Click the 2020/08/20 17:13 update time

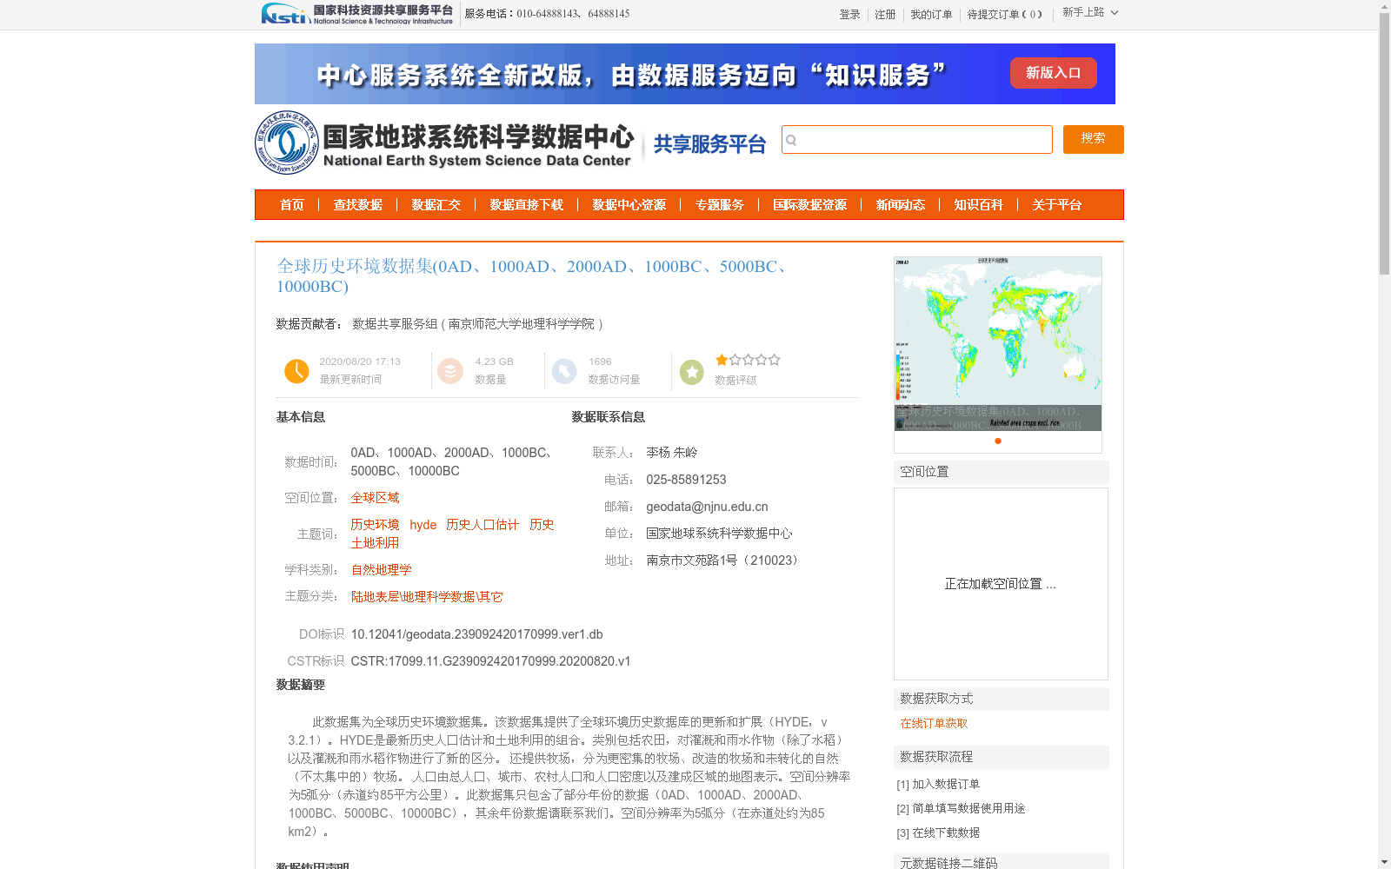360,362
